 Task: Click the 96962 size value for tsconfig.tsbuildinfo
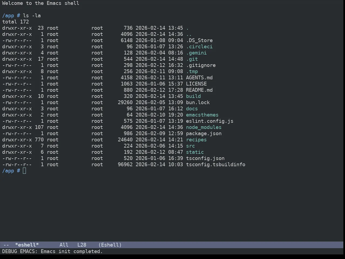[x=125, y=165]
